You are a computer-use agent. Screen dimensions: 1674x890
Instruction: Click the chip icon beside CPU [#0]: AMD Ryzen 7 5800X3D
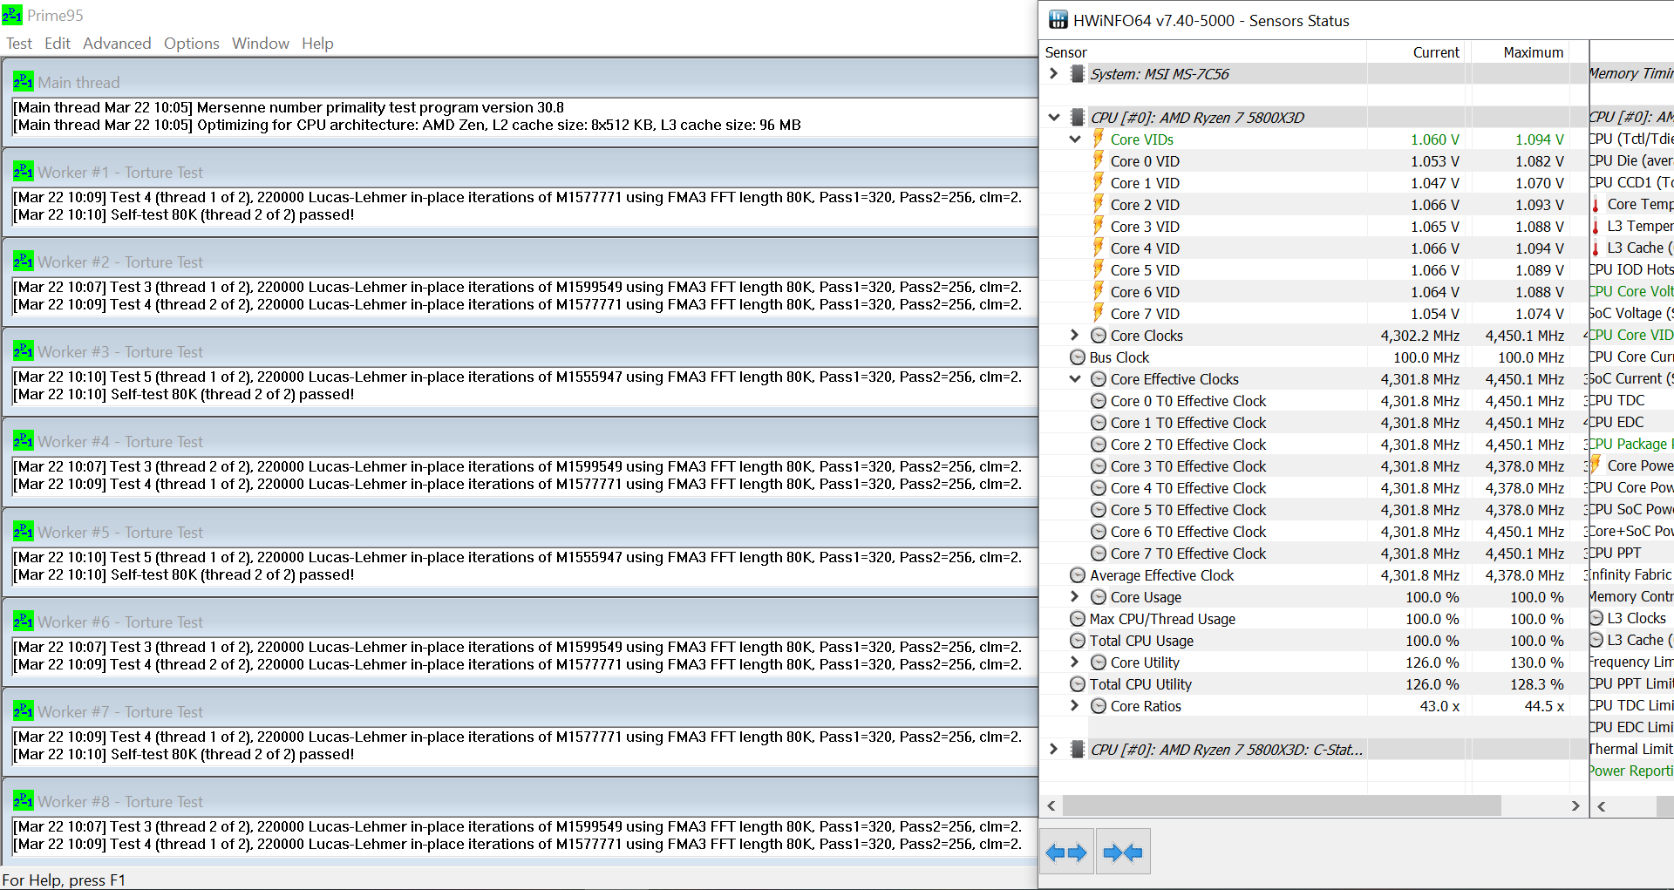(x=1078, y=118)
